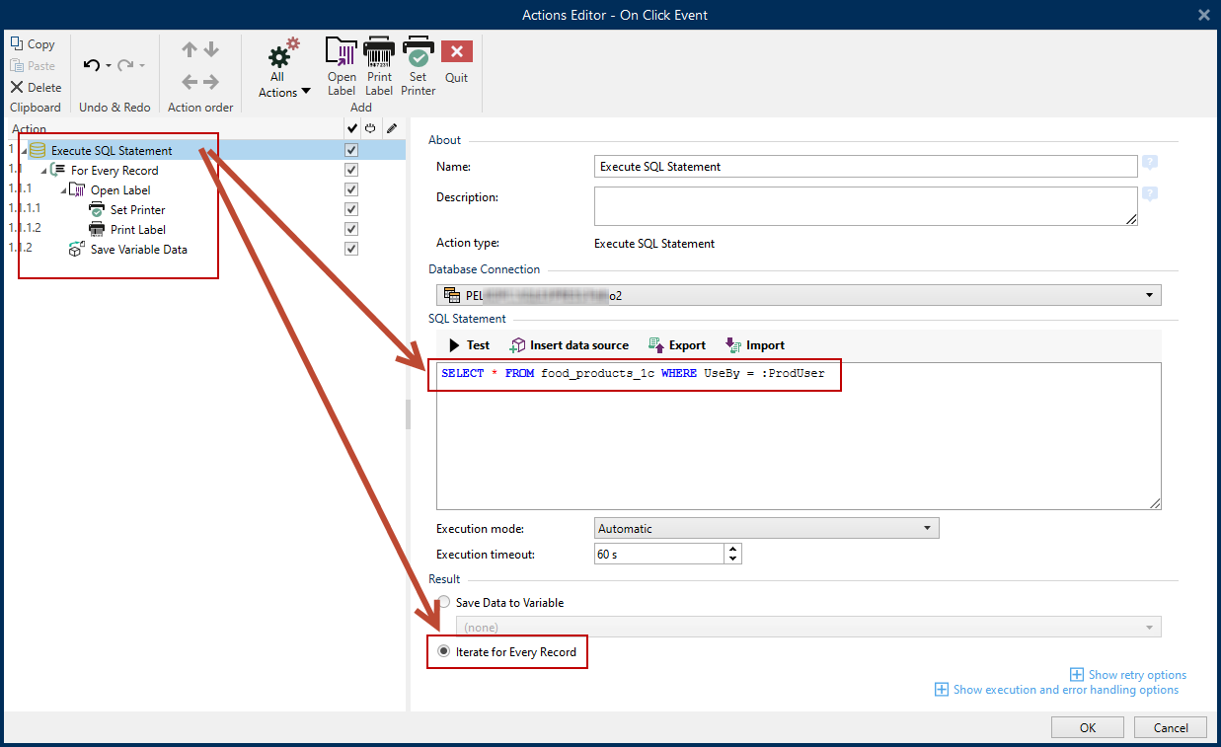Click in the Description text field

865,206
